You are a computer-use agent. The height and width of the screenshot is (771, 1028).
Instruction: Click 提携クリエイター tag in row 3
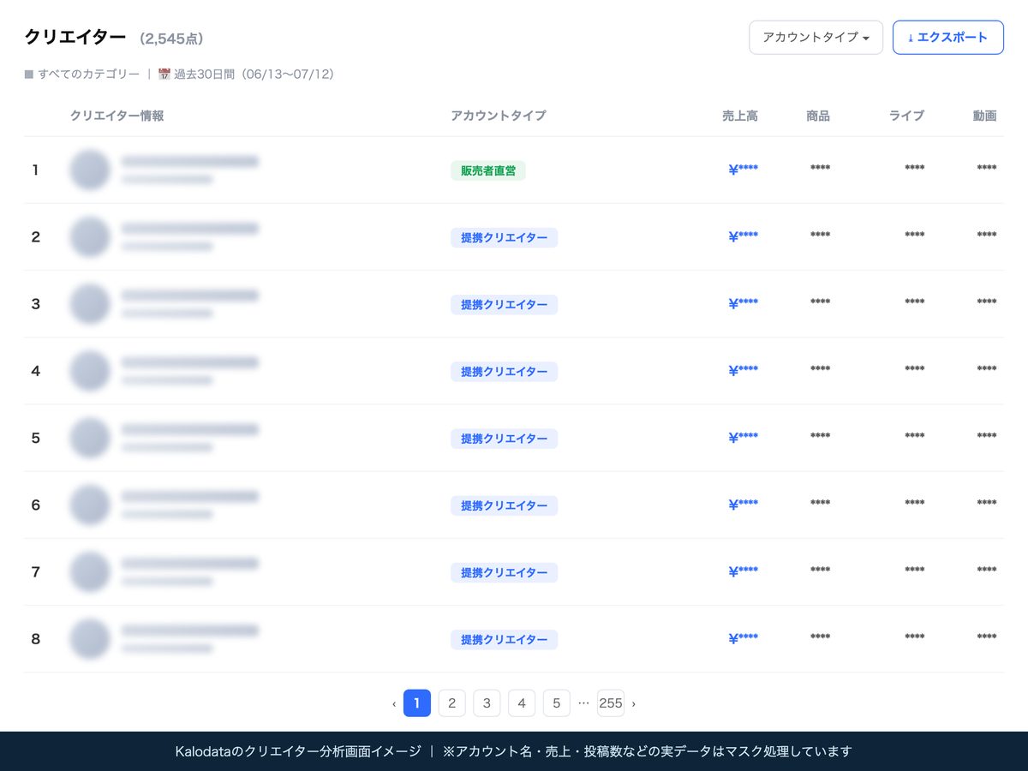505,304
